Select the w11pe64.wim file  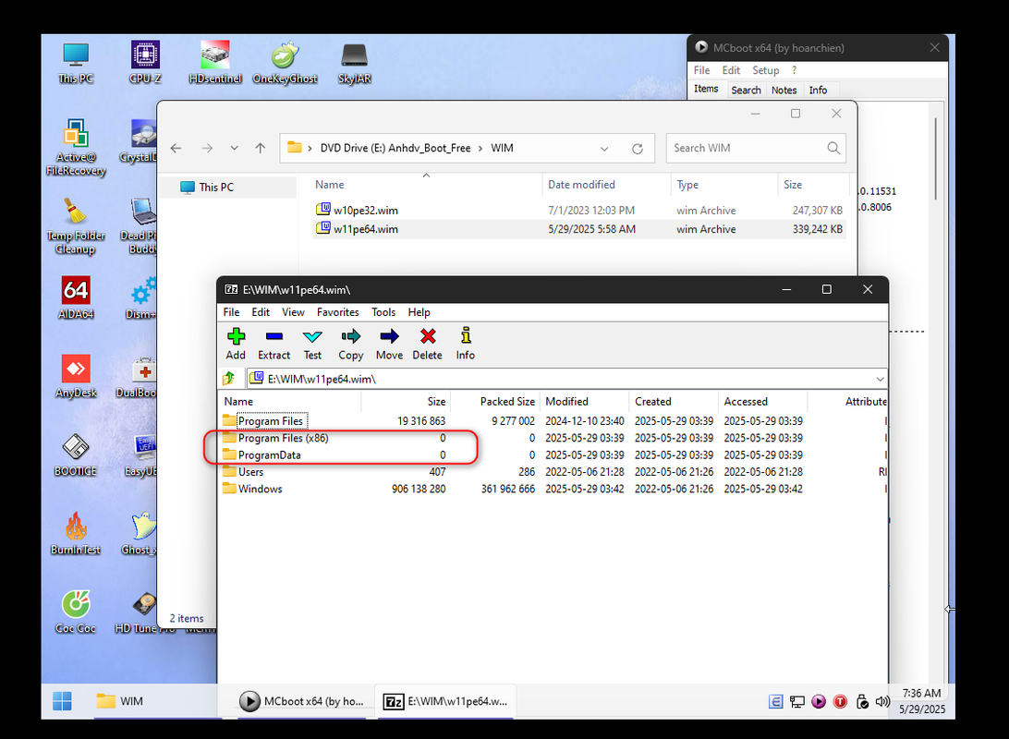pyautogui.click(x=579, y=229)
